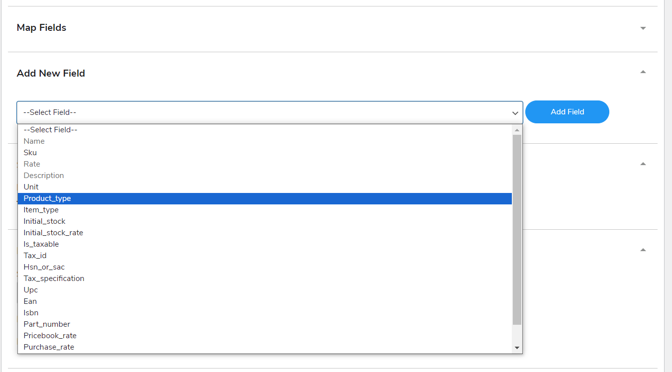This screenshot has width=672, height=372.
Task: Select the Sku field option
Action: (30, 152)
